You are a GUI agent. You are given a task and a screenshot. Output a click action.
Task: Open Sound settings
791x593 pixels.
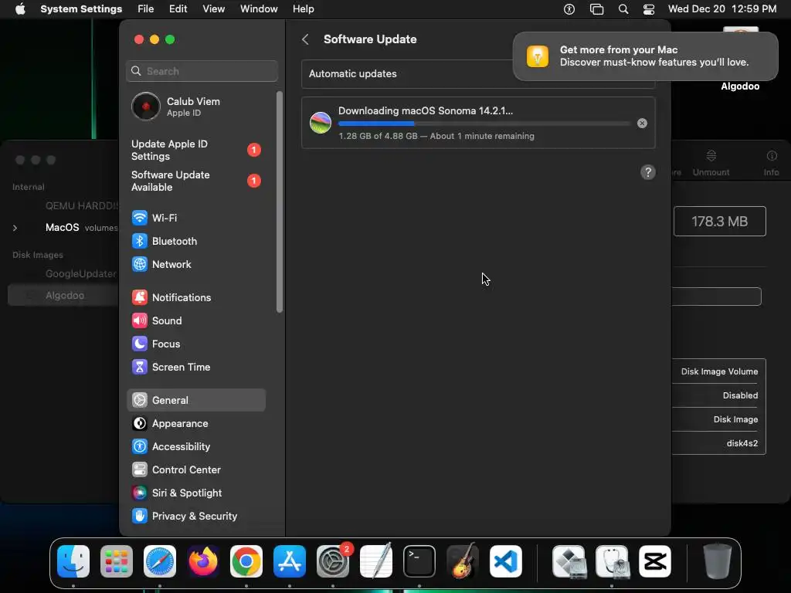coord(195,320)
